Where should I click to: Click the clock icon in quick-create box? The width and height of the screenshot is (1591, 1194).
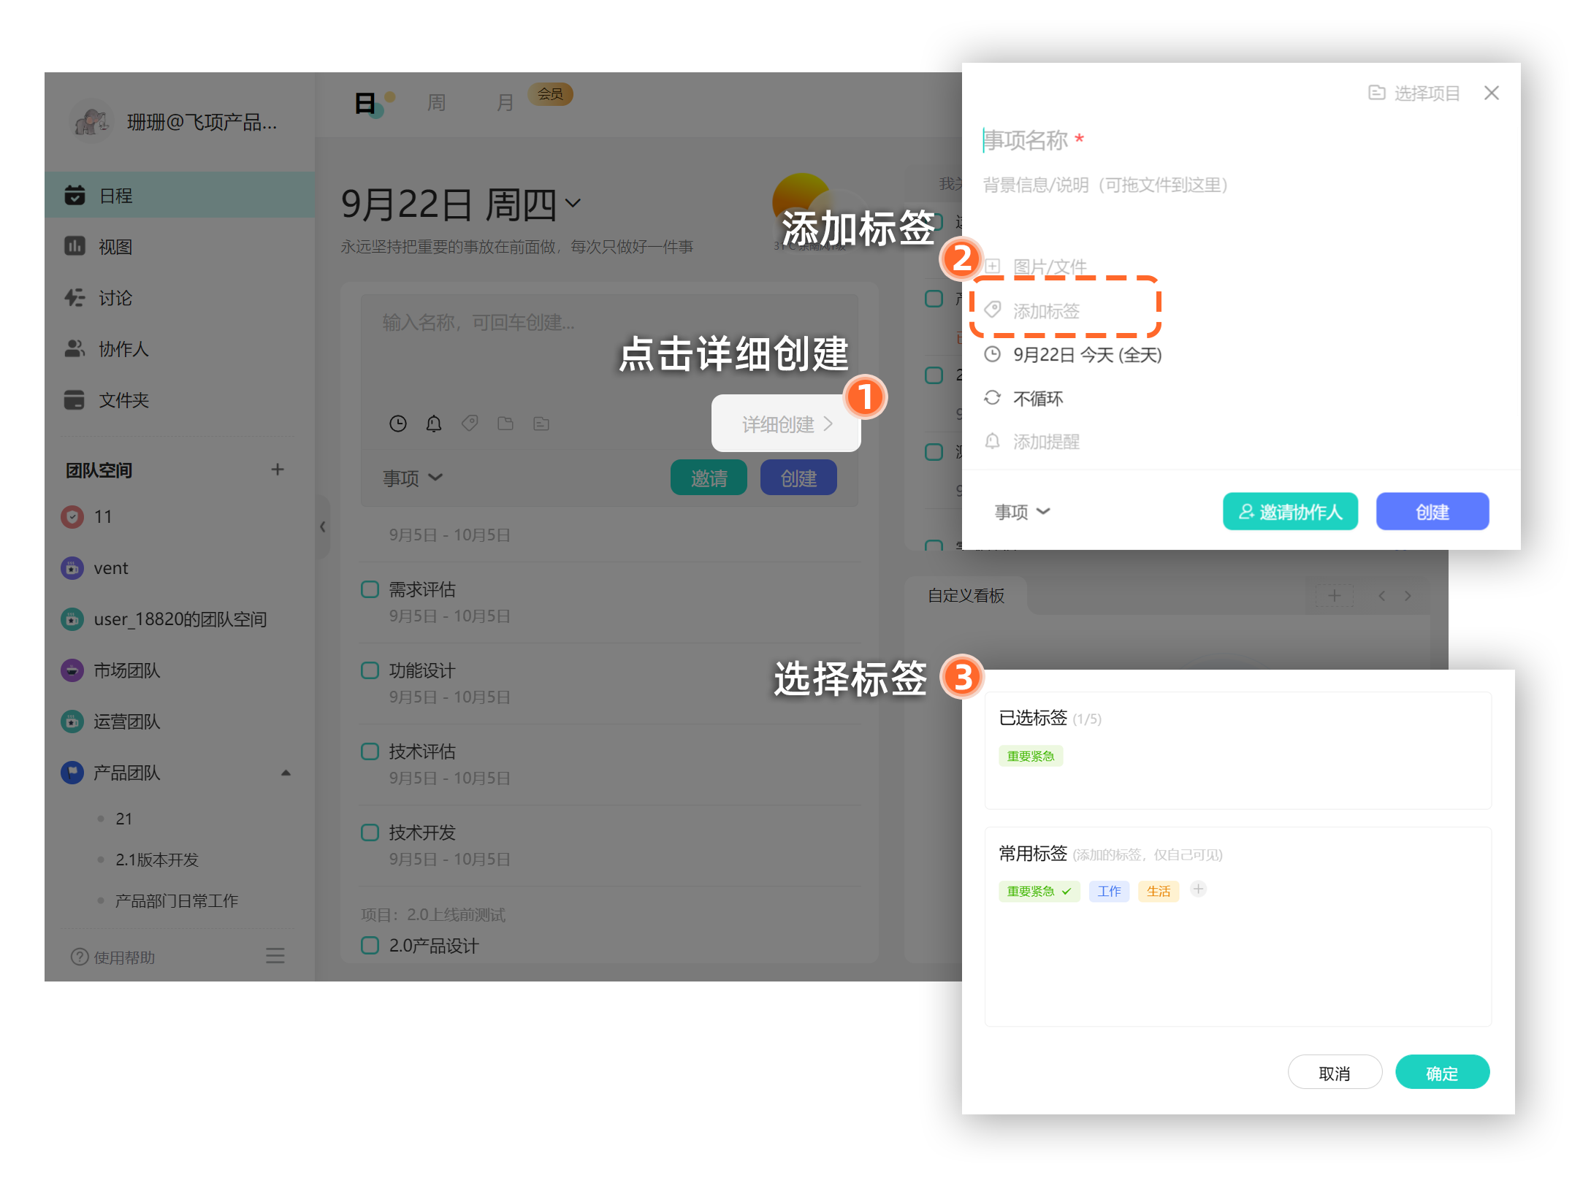(397, 424)
